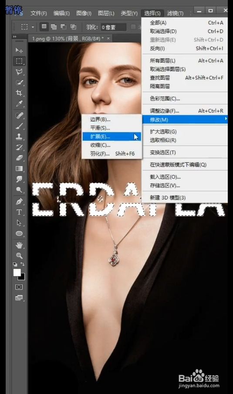
Task: Click the 选择(S) menu title
Action: point(152,13)
